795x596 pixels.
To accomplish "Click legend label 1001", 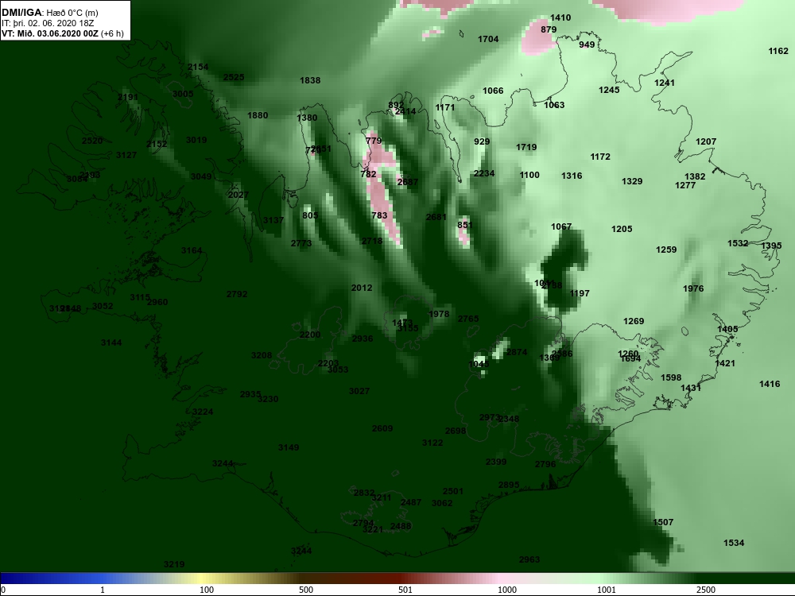I will pyautogui.click(x=607, y=590).
